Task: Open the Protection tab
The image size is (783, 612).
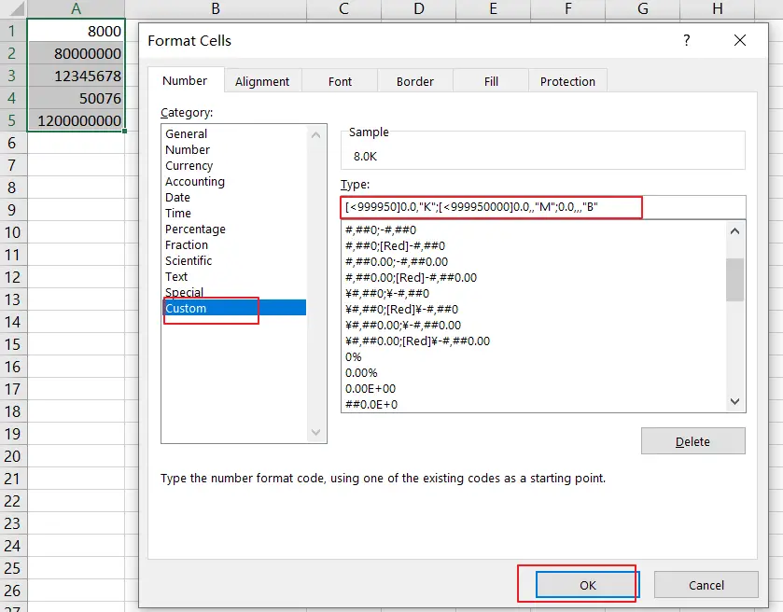Action: (567, 81)
